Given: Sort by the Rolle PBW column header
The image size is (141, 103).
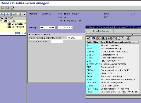Looking at the screenshot, I should 93,42.
